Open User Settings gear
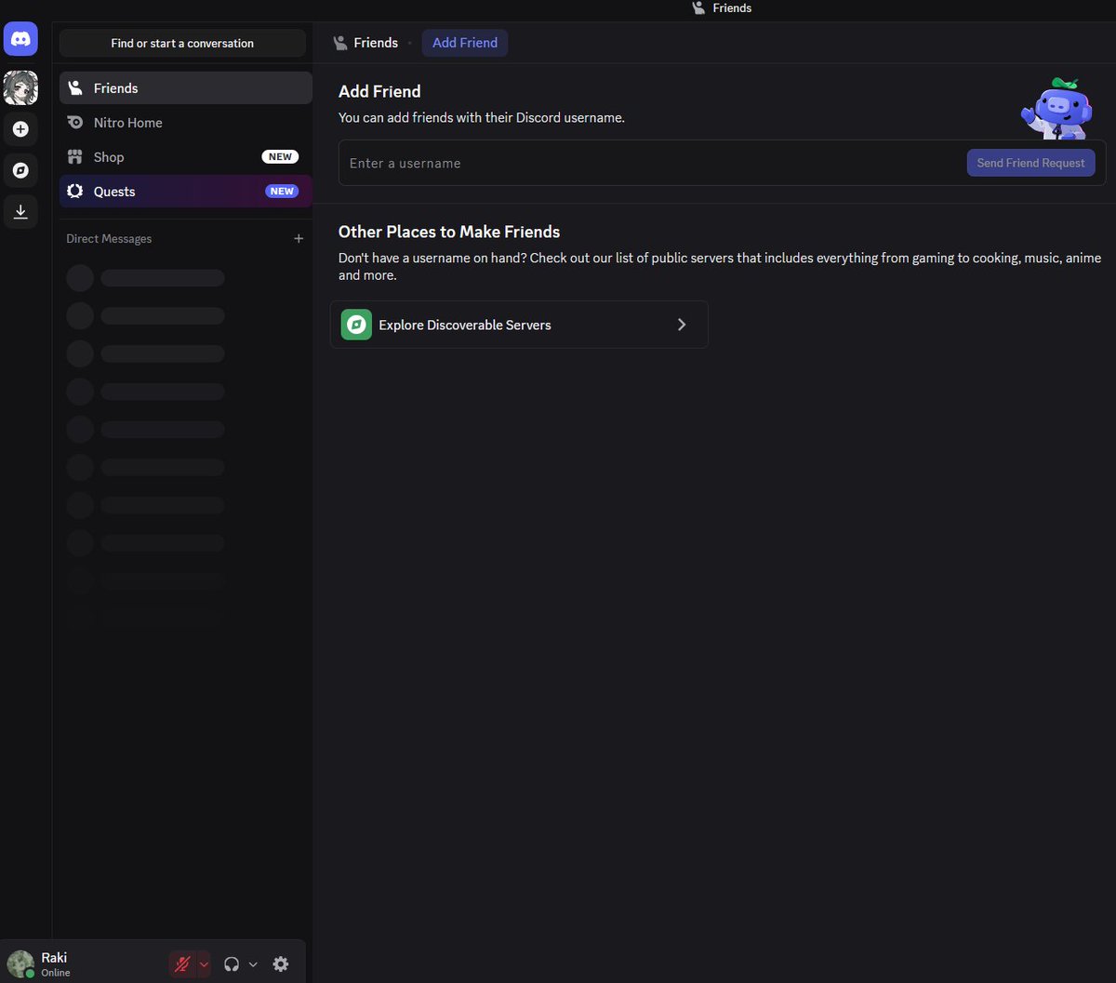 coord(281,964)
